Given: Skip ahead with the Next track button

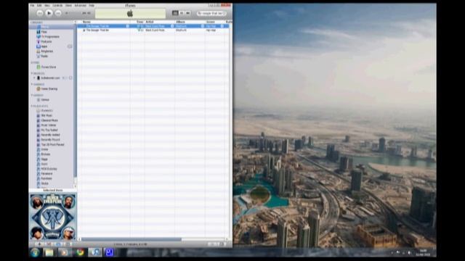Looking at the screenshot, I should coord(58,13).
